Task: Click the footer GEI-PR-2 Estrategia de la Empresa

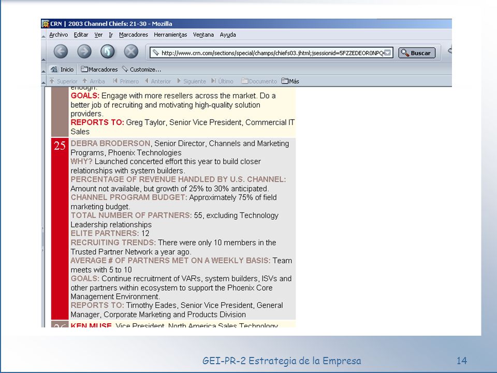Action: 282,361
